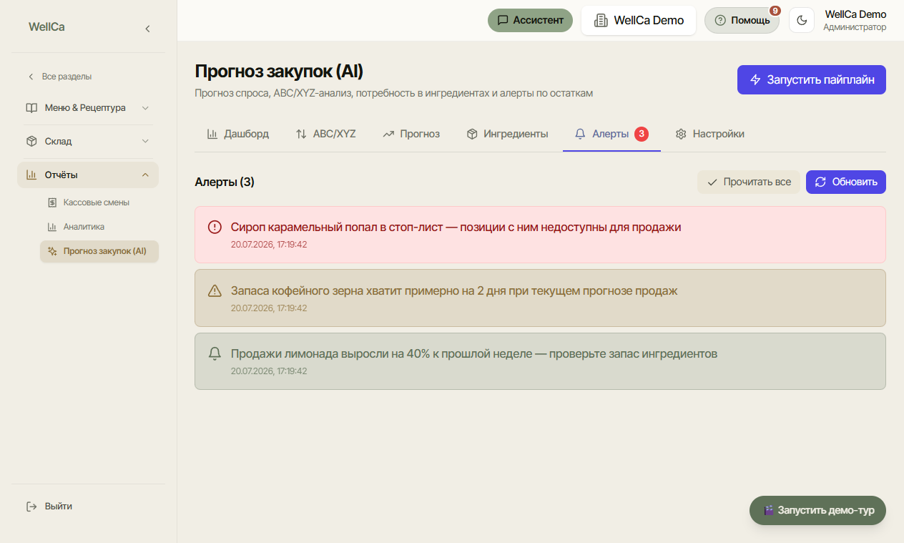Select Прогноз закупок (AI) in the sidebar

(99, 251)
